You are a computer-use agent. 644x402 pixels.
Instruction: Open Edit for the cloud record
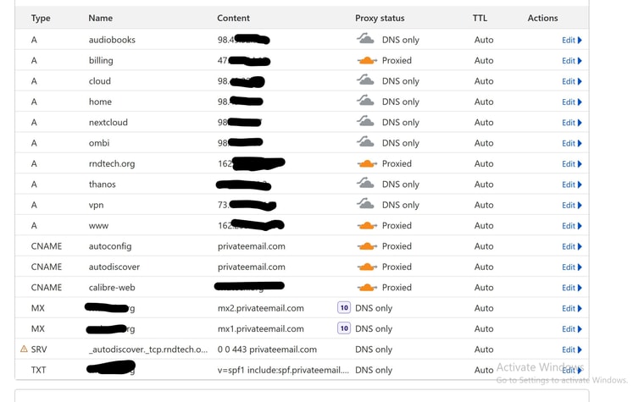(x=572, y=81)
